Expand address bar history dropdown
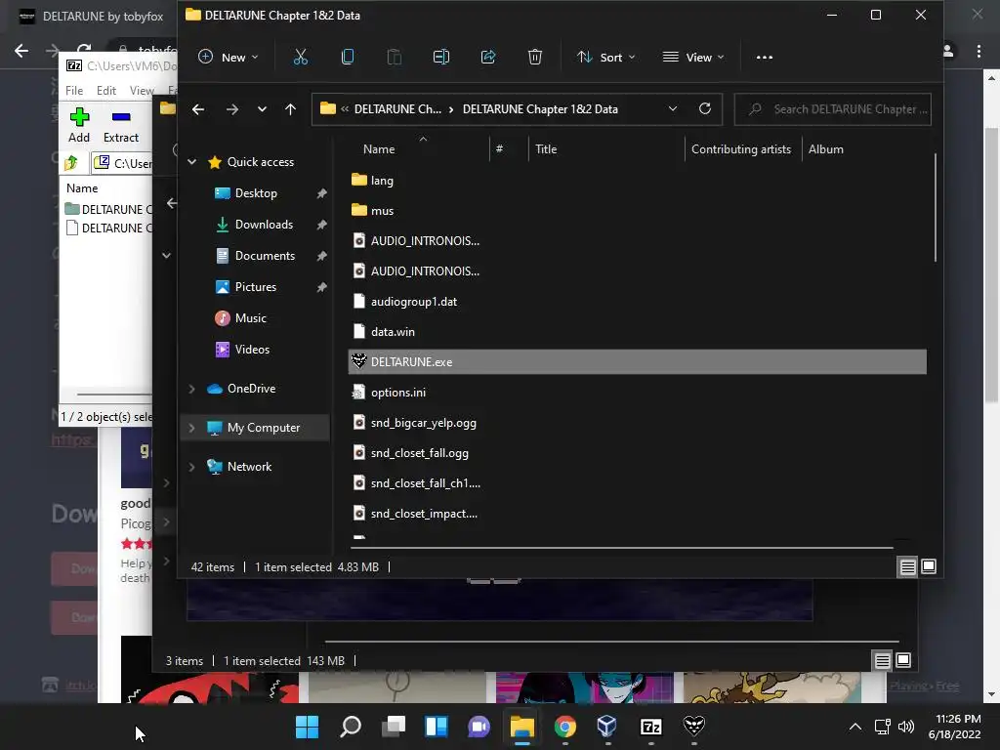The image size is (1000, 750). (672, 109)
